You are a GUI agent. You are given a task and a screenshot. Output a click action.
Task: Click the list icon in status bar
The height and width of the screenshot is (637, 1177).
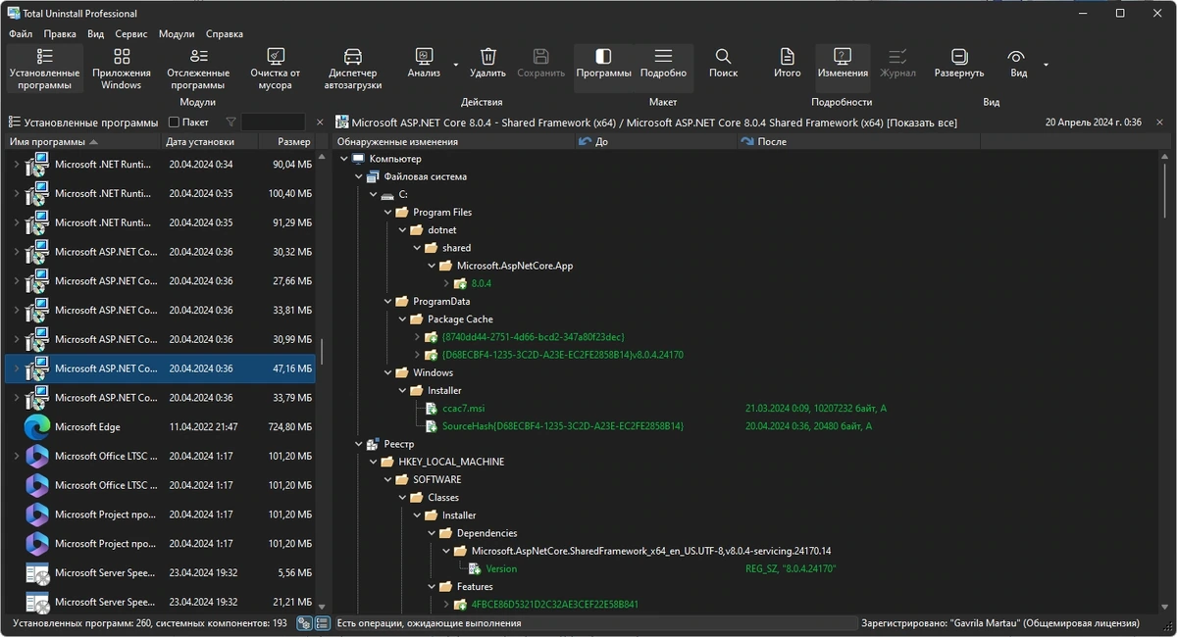coord(322,623)
